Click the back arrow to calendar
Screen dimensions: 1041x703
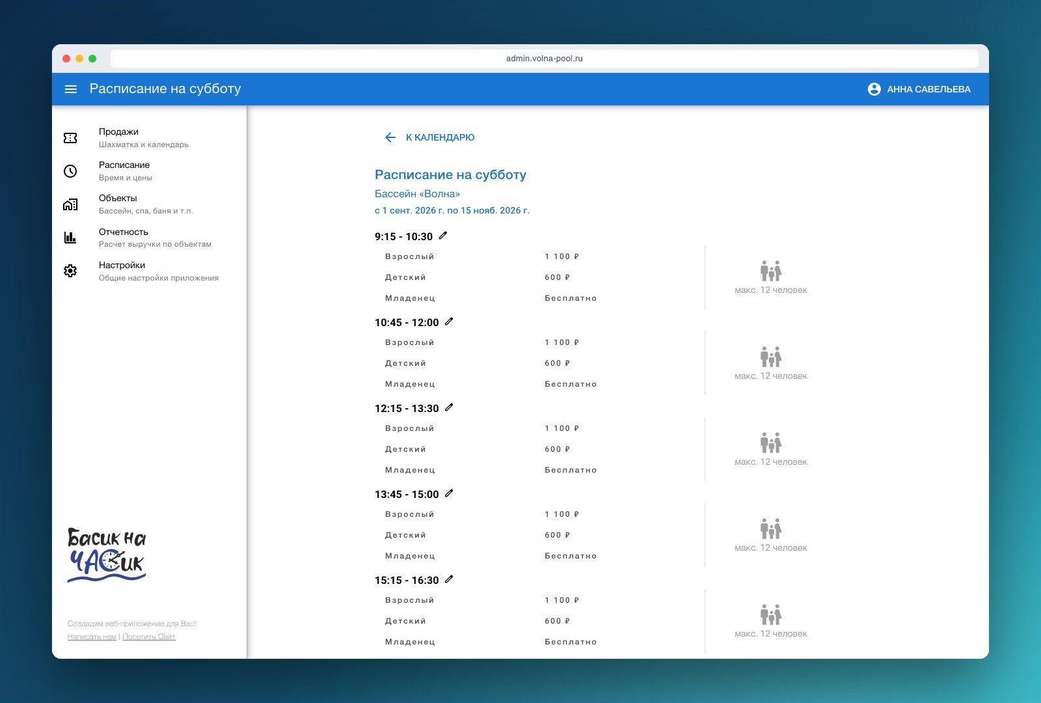point(390,137)
